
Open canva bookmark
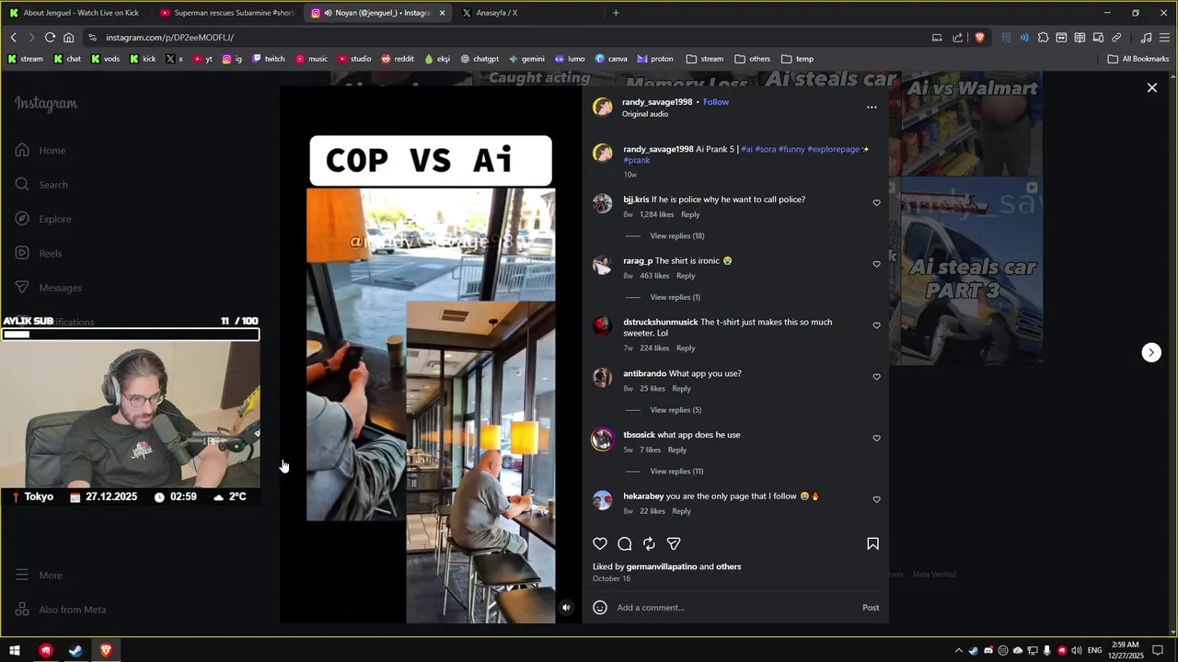pos(611,59)
